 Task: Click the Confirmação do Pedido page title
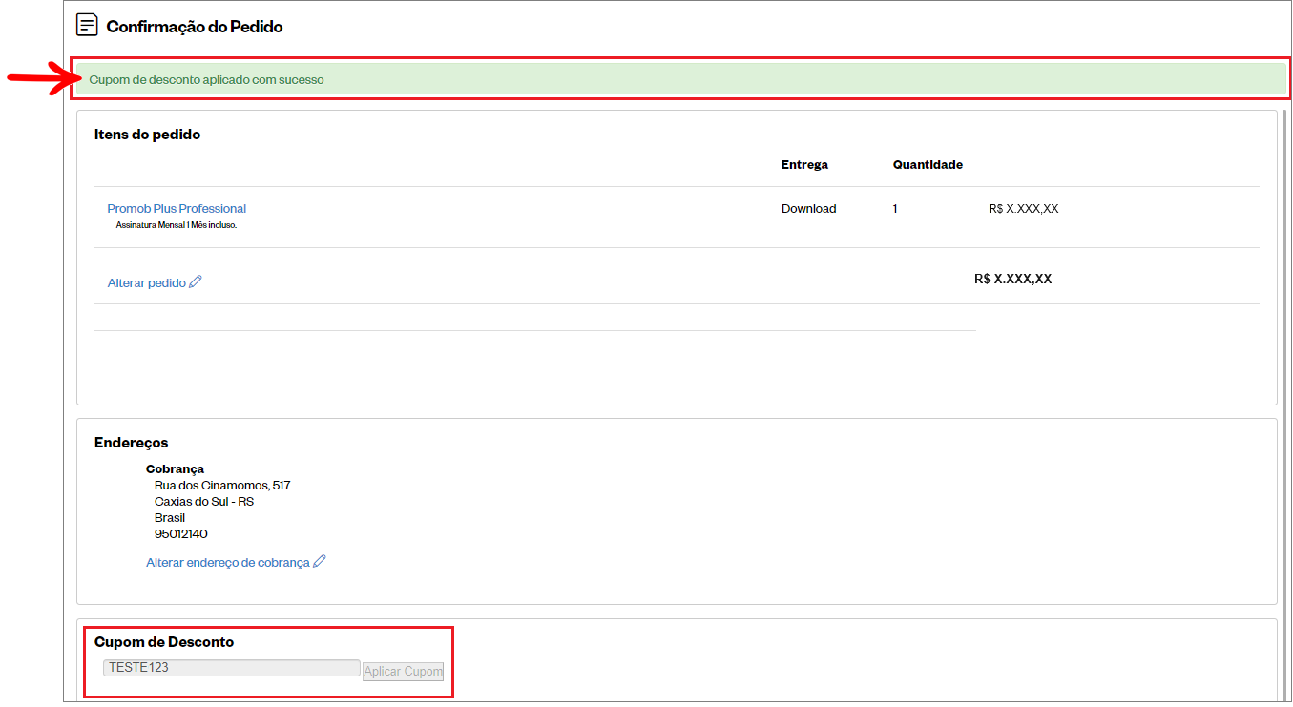click(195, 27)
